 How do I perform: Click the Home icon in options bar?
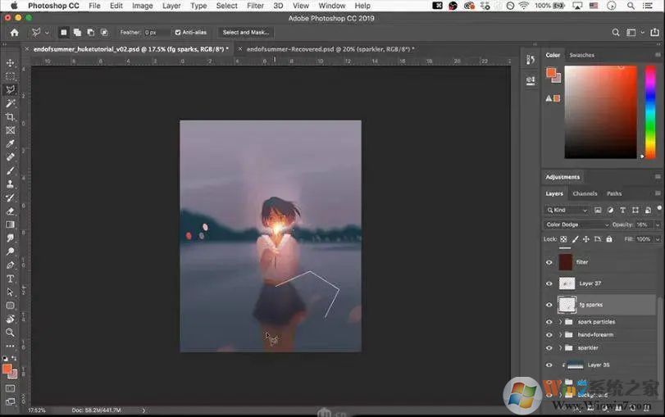(x=15, y=33)
